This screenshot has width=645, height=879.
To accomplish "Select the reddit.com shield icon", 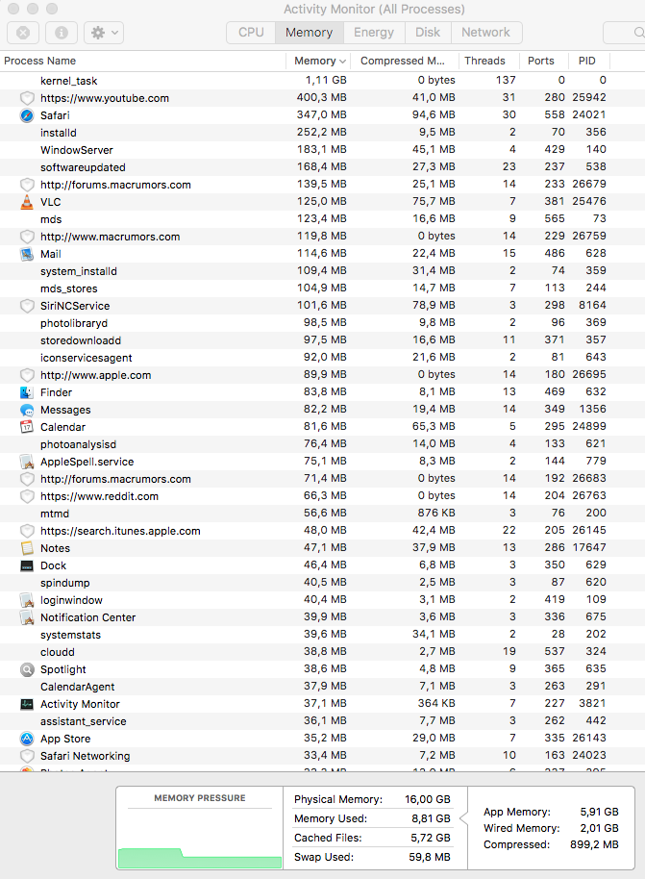I will pyautogui.click(x=27, y=496).
